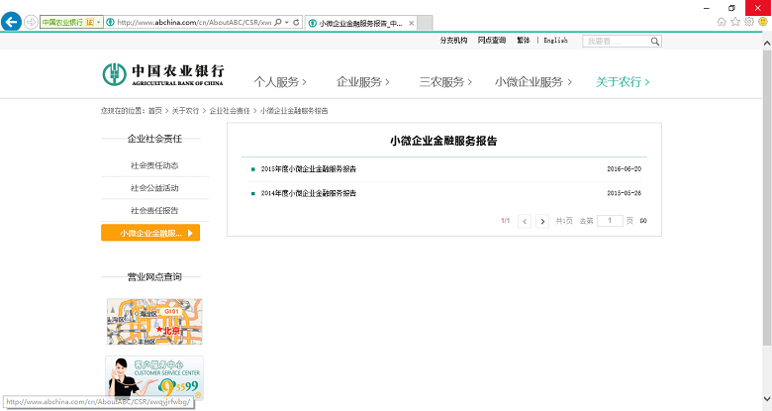Close the current browser tab
This screenshot has width=772, height=411.
(x=411, y=23)
